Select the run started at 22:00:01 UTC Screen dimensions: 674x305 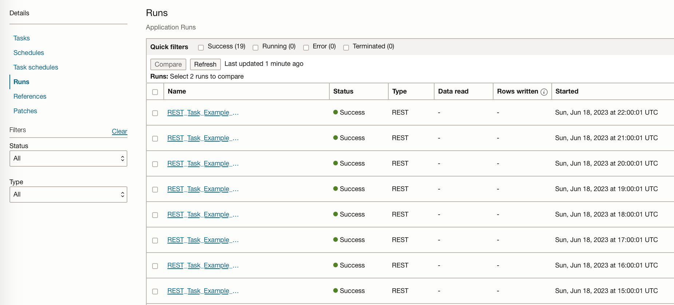click(155, 113)
